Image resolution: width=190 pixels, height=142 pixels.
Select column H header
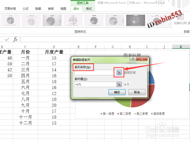coord(130,47)
